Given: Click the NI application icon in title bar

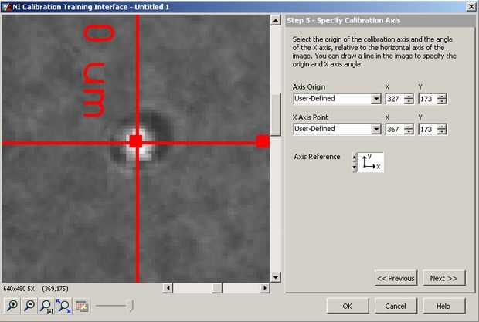Looking at the screenshot, I should click(x=6, y=7).
